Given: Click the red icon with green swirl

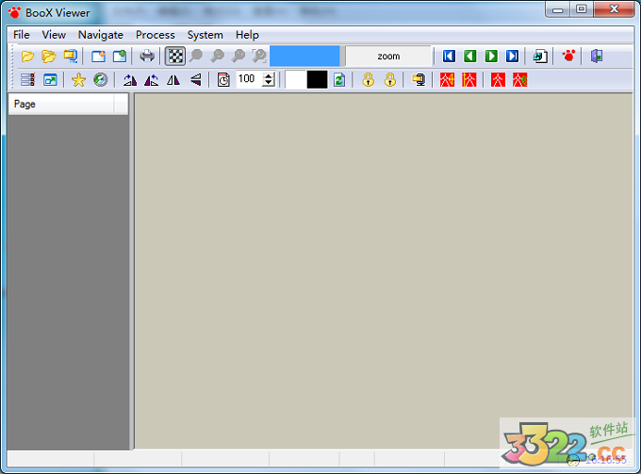Looking at the screenshot, I should click(x=519, y=80).
